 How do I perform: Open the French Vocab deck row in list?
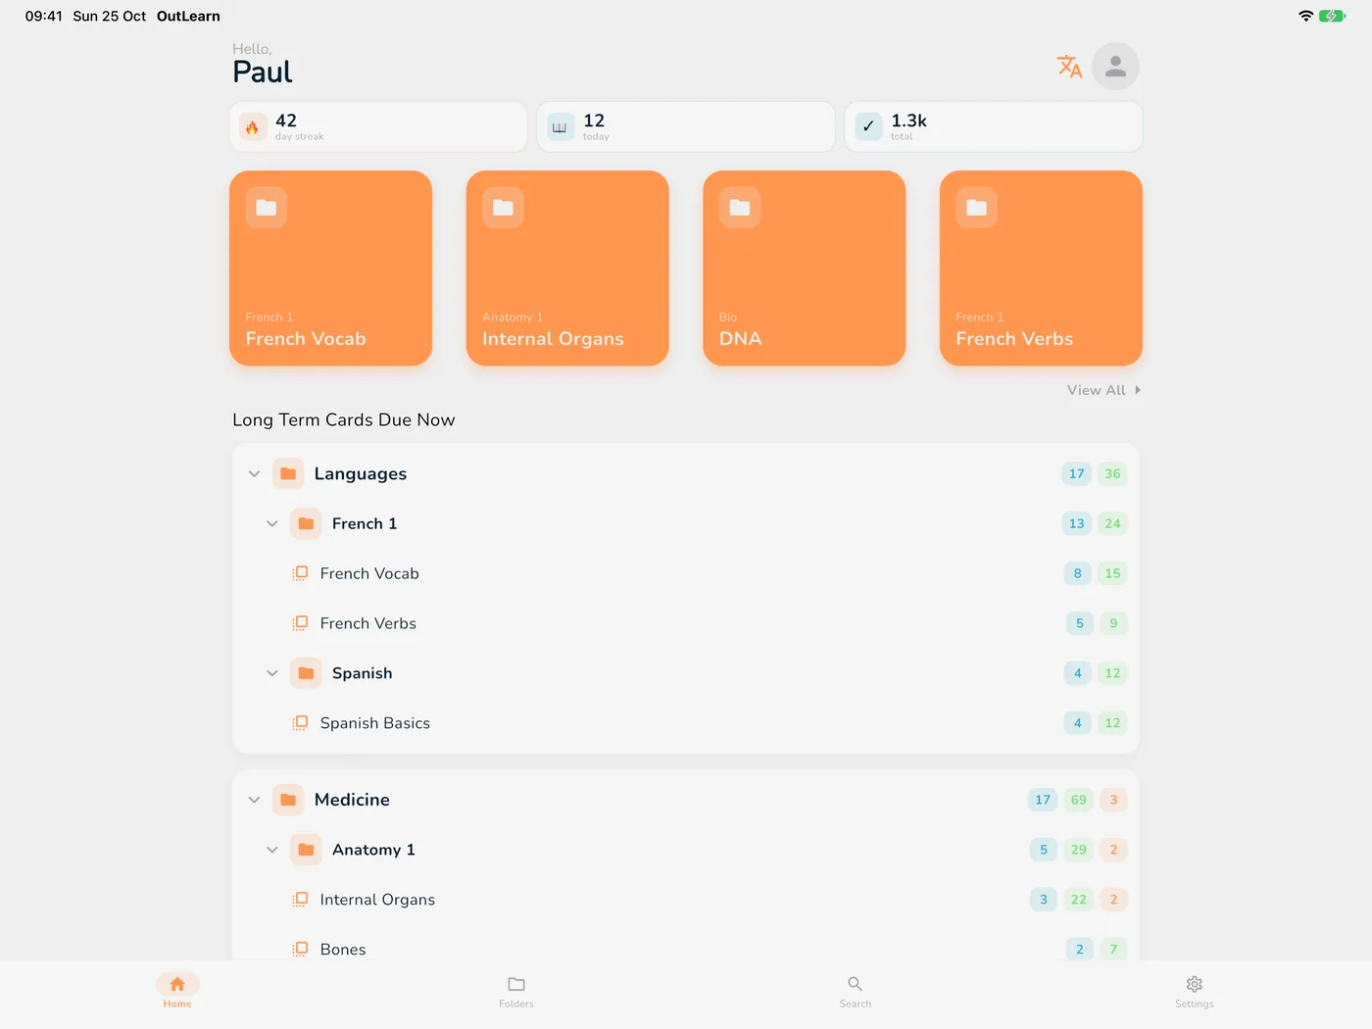pos(686,573)
